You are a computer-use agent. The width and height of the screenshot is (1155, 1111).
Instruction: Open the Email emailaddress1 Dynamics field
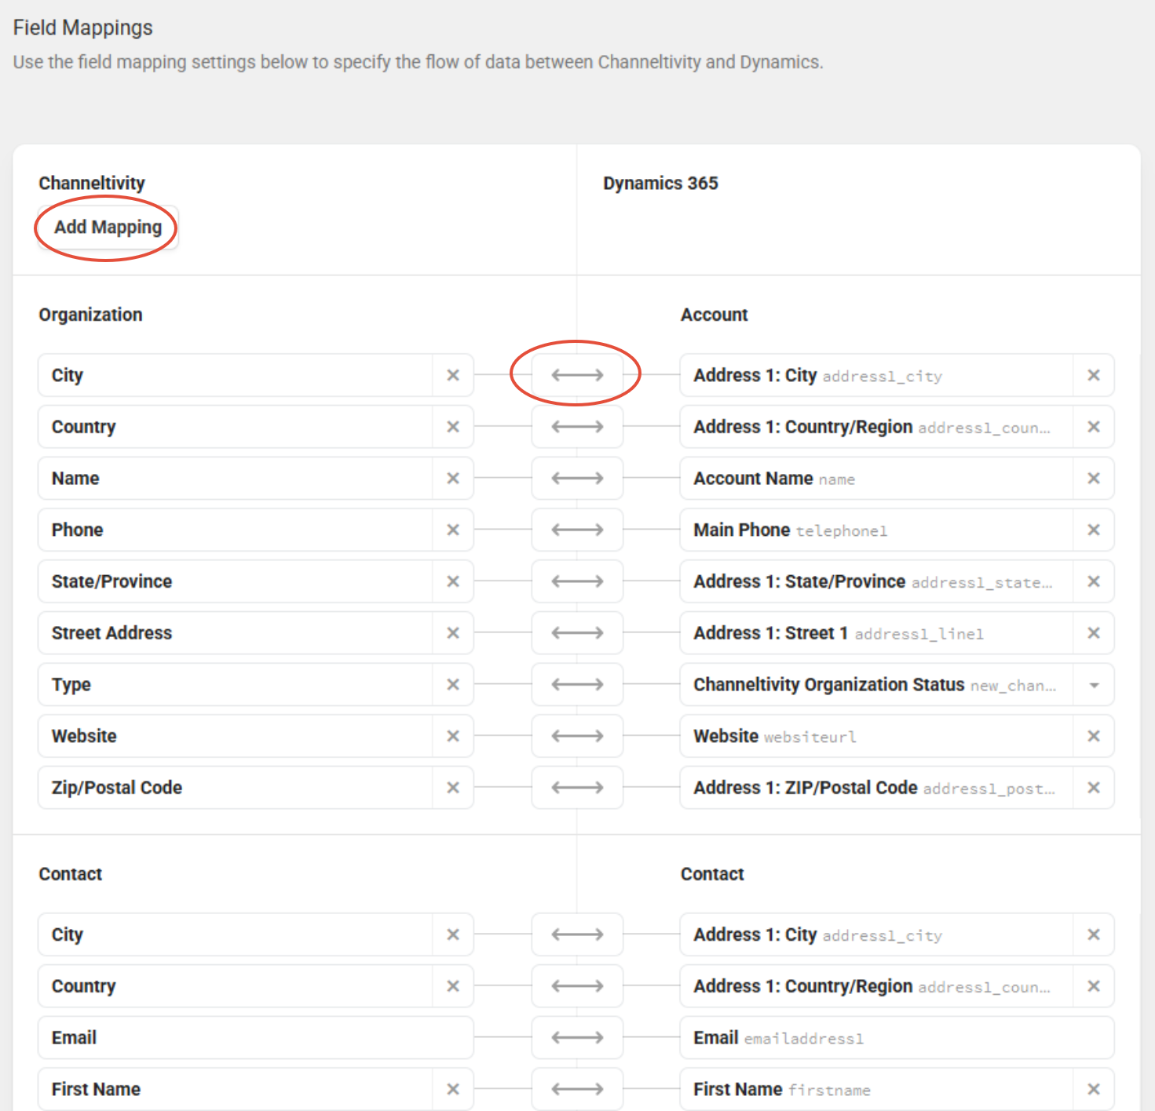click(897, 1037)
